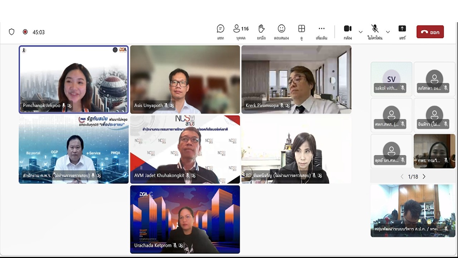Go to next page of participants

coord(424,177)
